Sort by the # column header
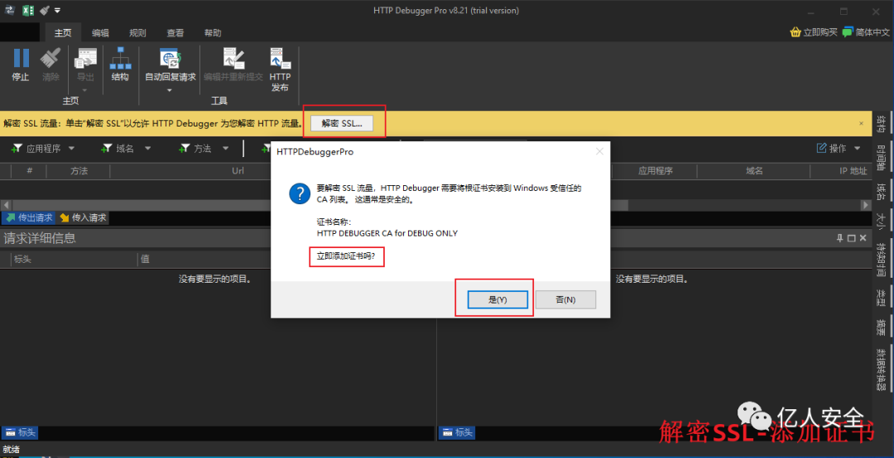The width and height of the screenshot is (894, 458). pyautogui.click(x=29, y=171)
